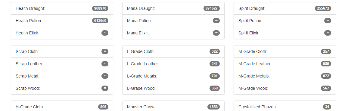This screenshot has width=345, height=111.
Task: Click the H-Grade Cloth 805 badge
Action: (x=103, y=107)
